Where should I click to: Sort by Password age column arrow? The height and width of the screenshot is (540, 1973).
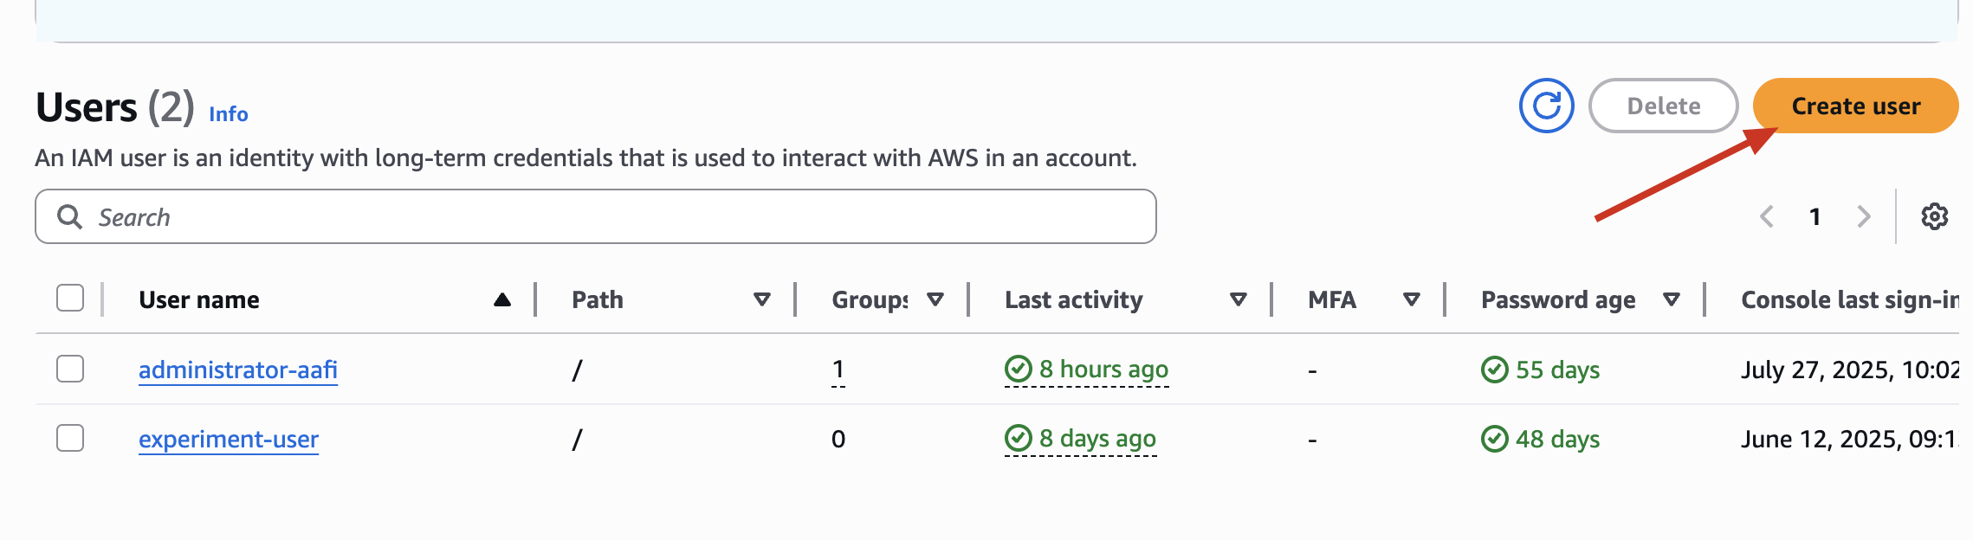1672,299
